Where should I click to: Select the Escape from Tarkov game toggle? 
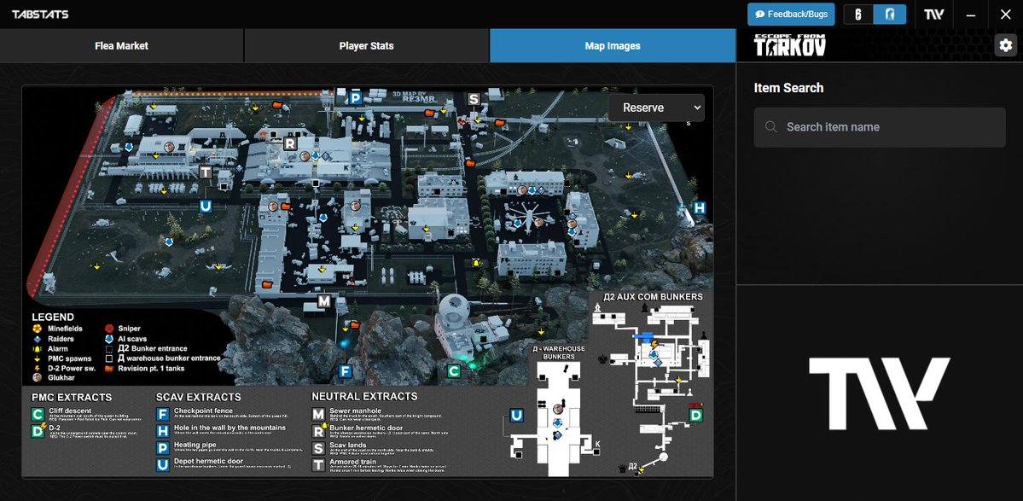[890, 14]
